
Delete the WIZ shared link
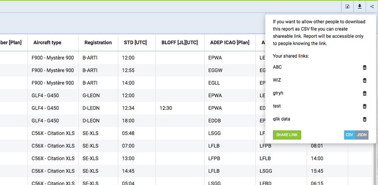(x=365, y=80)
